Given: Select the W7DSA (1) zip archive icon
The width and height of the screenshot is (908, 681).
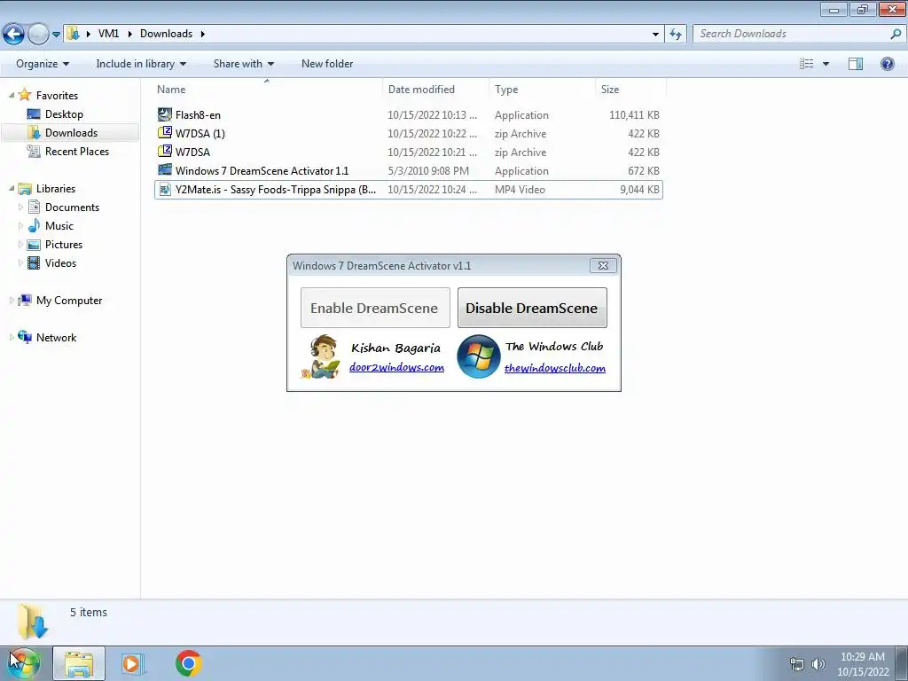Looking at the screenshot, I should pos(165,133).
